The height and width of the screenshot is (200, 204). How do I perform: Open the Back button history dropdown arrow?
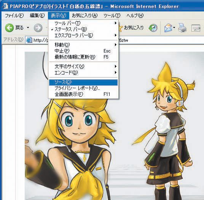coord(28,28)
